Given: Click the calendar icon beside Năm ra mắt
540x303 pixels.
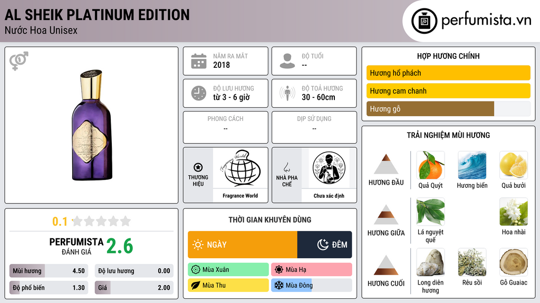Looking at the screenshot, I should tap(199, 61).
